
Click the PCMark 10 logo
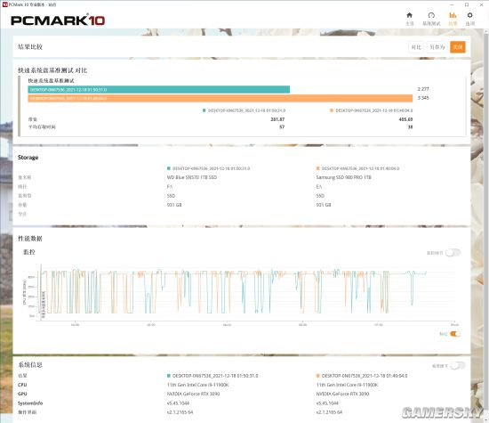click(x=58, y=20)
